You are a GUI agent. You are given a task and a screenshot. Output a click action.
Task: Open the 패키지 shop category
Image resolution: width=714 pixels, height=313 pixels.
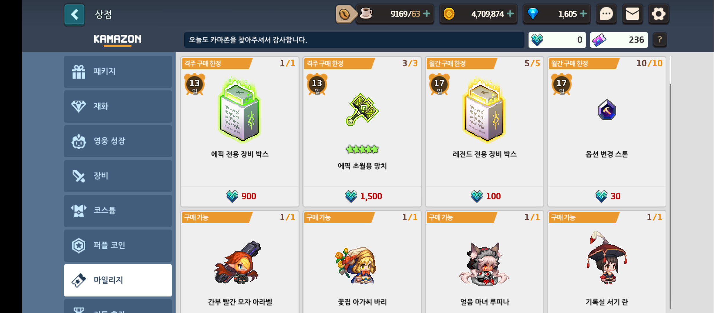tap(118, 72)
